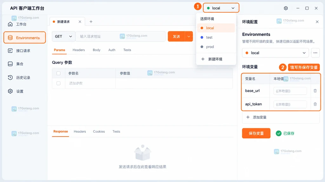Switch to the Body tab
The height and width of the screenshot is (182, 325).
pos(96,50)
